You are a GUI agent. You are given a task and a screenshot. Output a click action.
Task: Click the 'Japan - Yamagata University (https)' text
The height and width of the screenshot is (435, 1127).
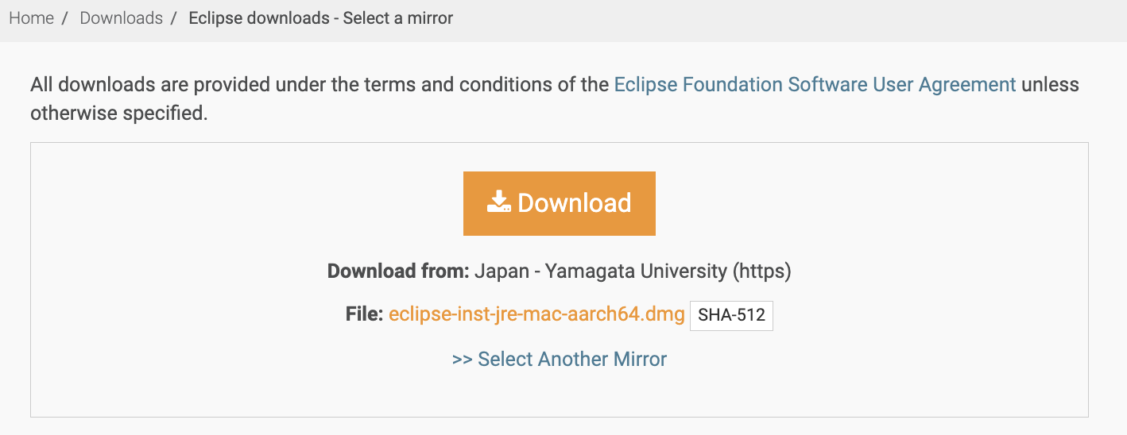633,271
